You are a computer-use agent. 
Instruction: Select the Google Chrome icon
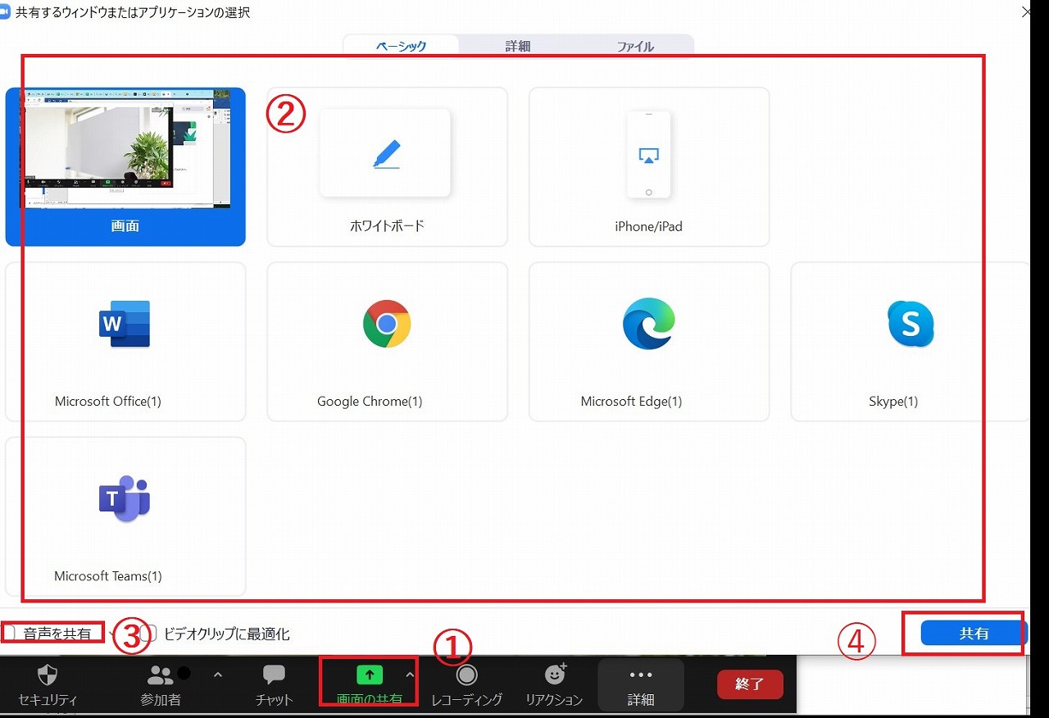pyautogui.click(x=387, y=324)
